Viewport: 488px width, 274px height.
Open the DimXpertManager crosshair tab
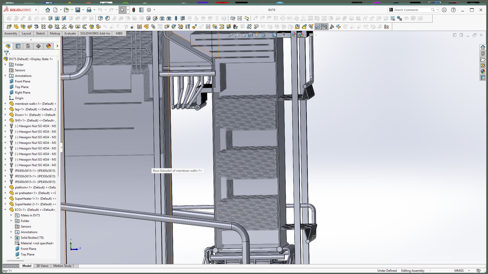pos(38,46)
